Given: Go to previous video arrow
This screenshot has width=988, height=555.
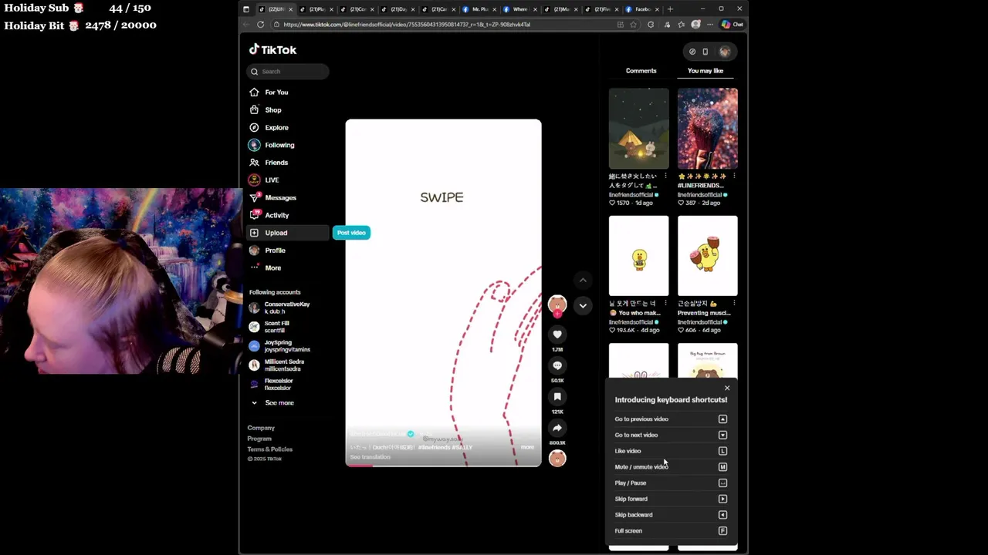Looking at the screenshot, I should coord(583,280).
